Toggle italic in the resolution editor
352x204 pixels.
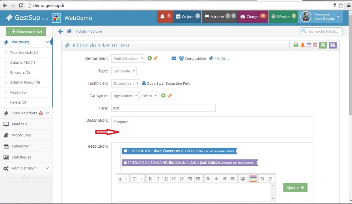(158, 179)
